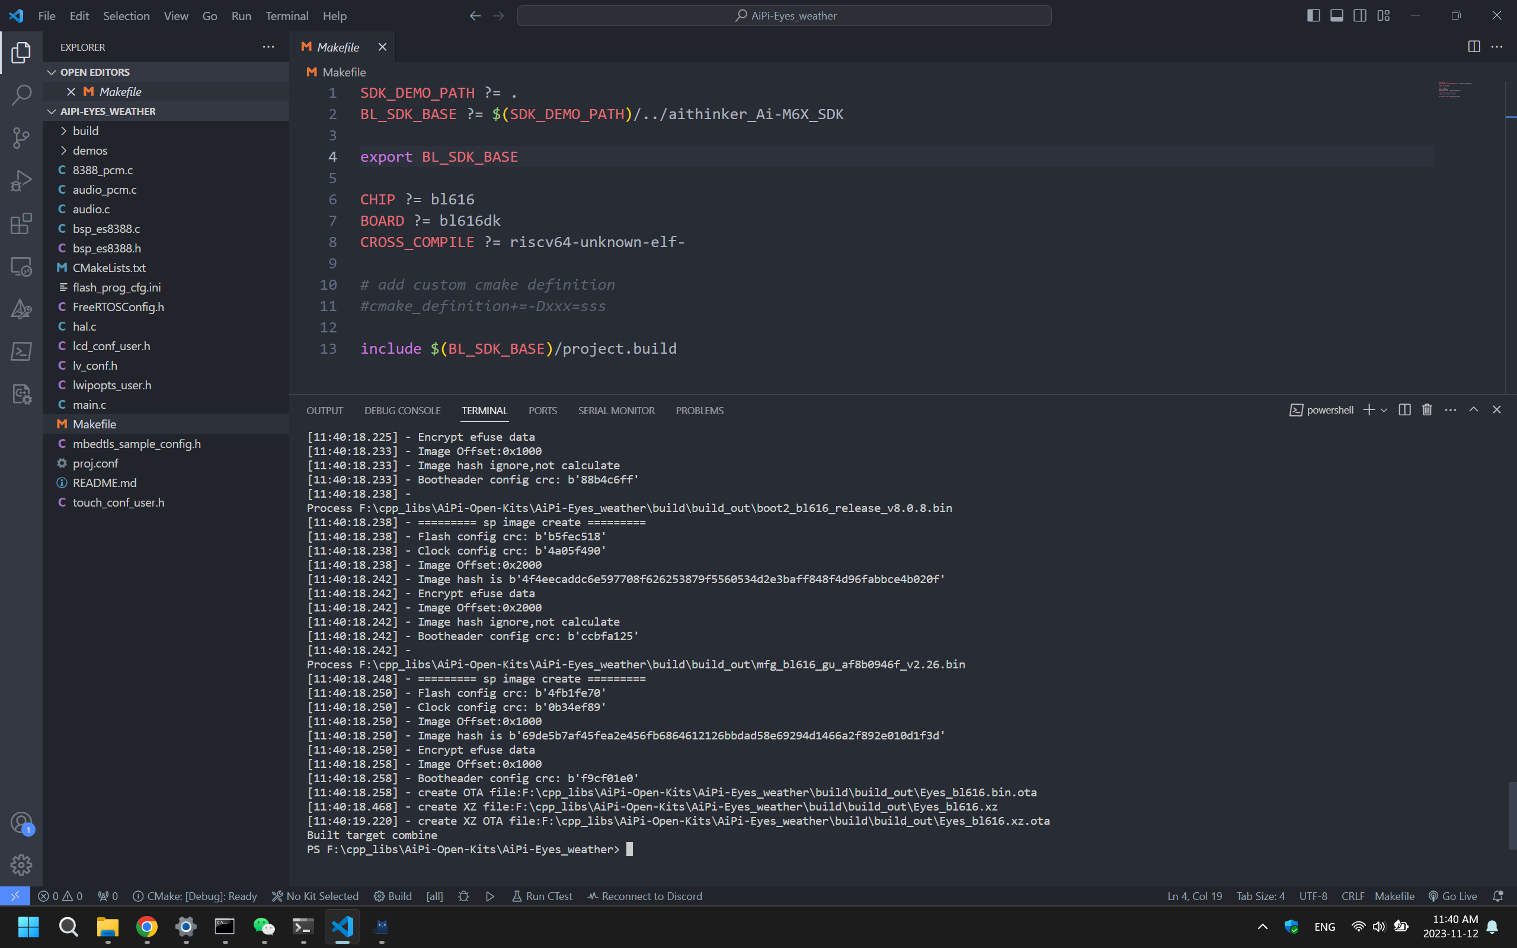1517x948 pixels.
Task: Split the terminal panel
Action: [x=1405, y=410]
